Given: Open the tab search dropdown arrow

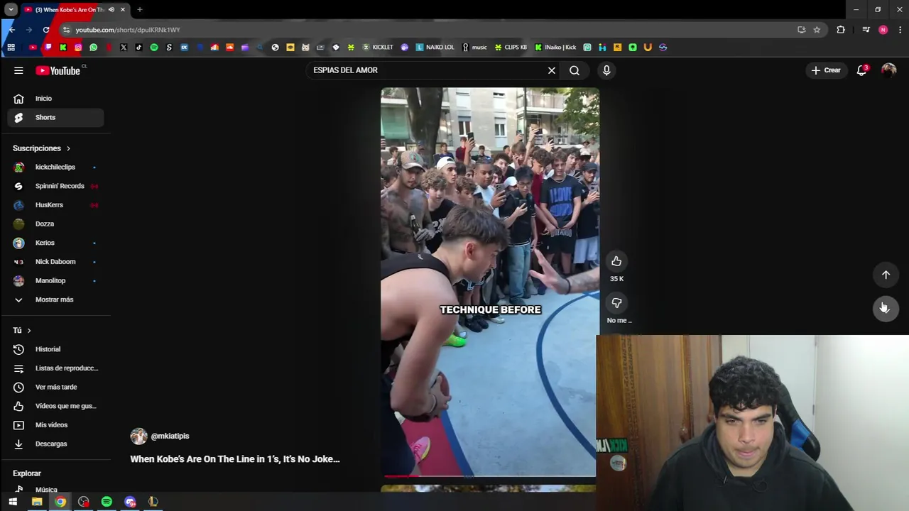Looking at the screenshot, I should point(11,10).
